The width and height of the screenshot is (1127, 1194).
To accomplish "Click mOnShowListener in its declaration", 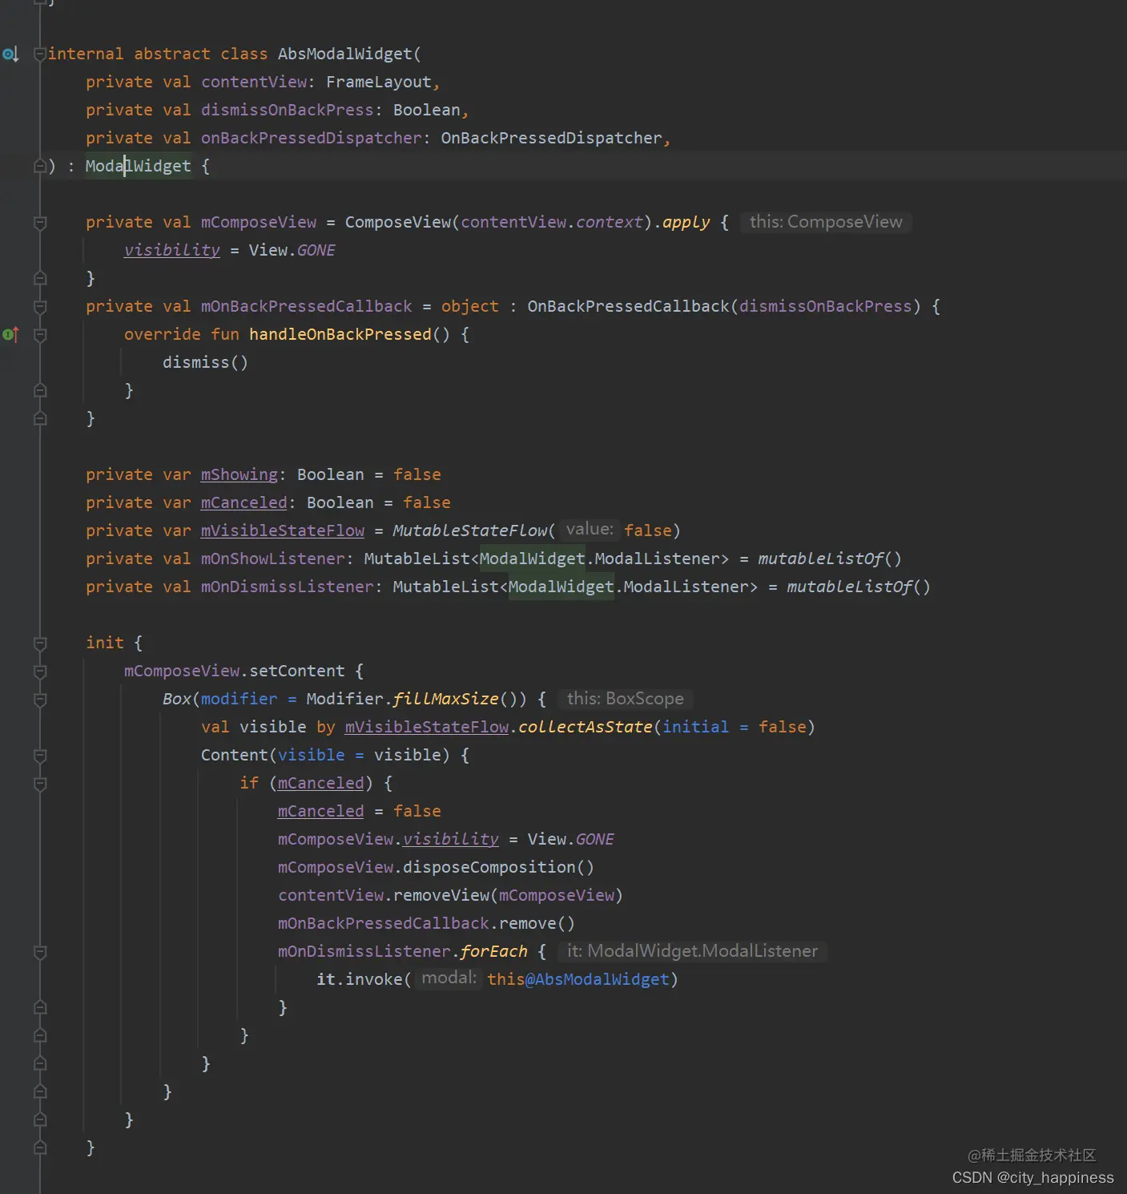I will (x=273, y=559).
